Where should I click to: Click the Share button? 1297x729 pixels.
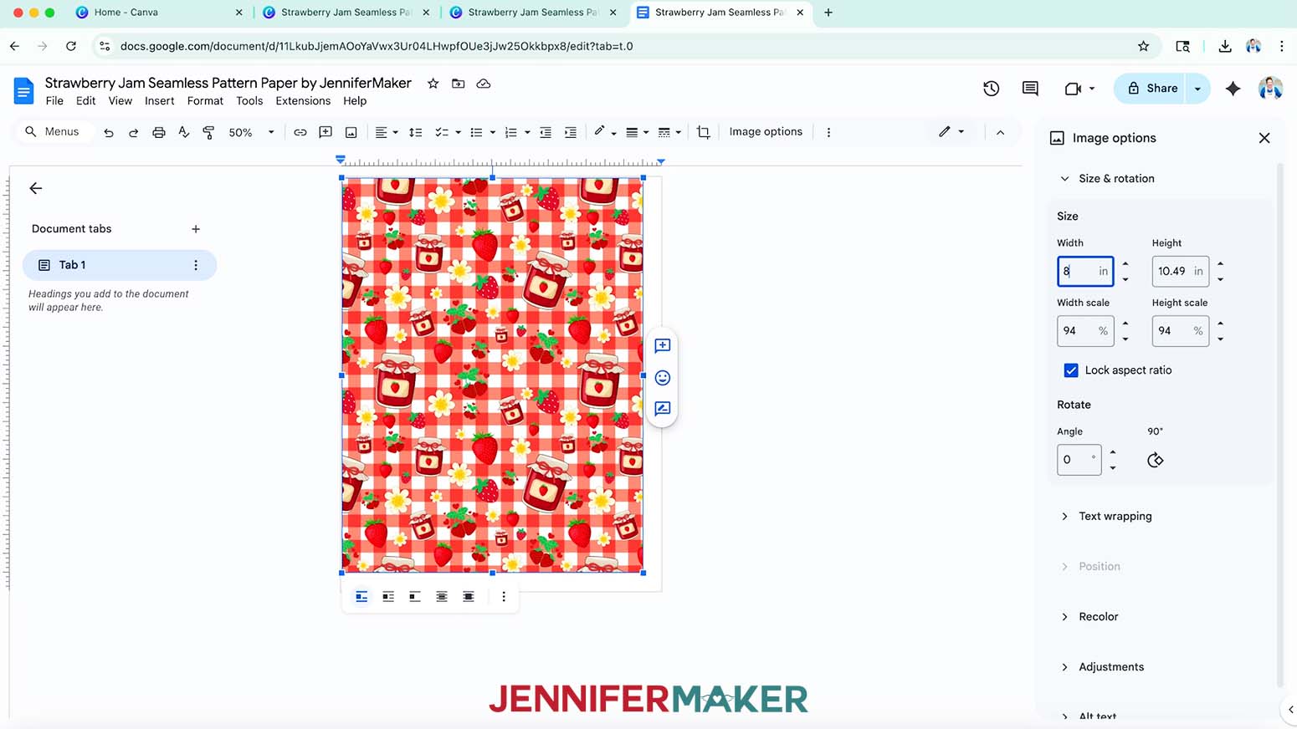point(1150,88)
